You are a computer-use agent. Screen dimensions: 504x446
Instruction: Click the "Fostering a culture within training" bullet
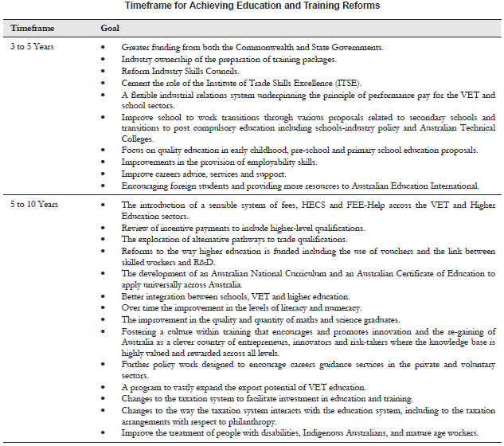(x=308, y=342)
